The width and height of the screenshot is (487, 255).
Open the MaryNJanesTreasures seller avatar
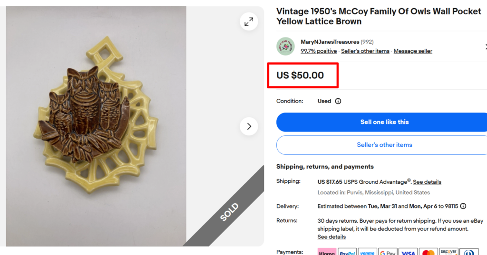point(285,46)
